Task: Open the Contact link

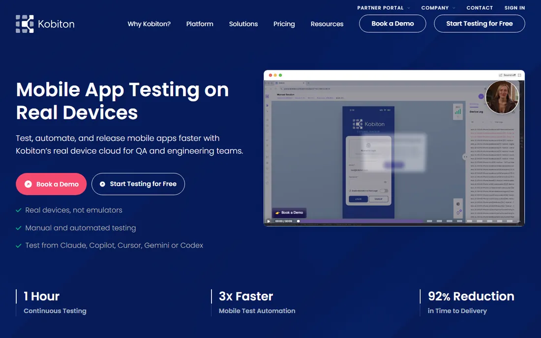Action: tap(480, 8)
